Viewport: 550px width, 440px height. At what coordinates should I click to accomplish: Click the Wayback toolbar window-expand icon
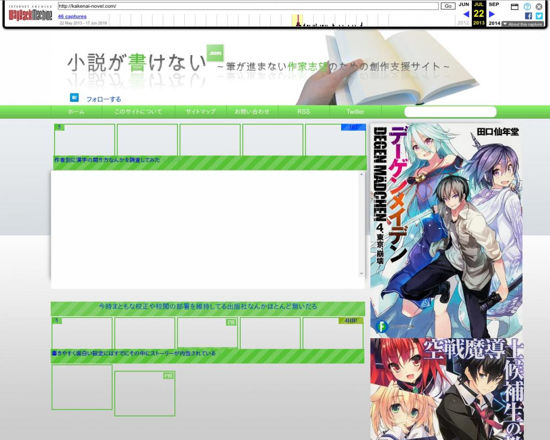[515, 7]
